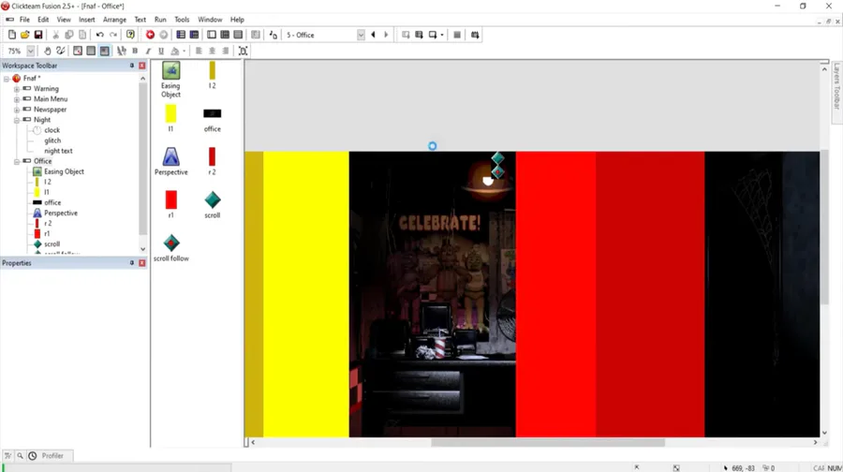The width and height of the screenshot is (843, 472).
Task: Pin the Workspace Toolbar panel
Action: tap(132, 66)
